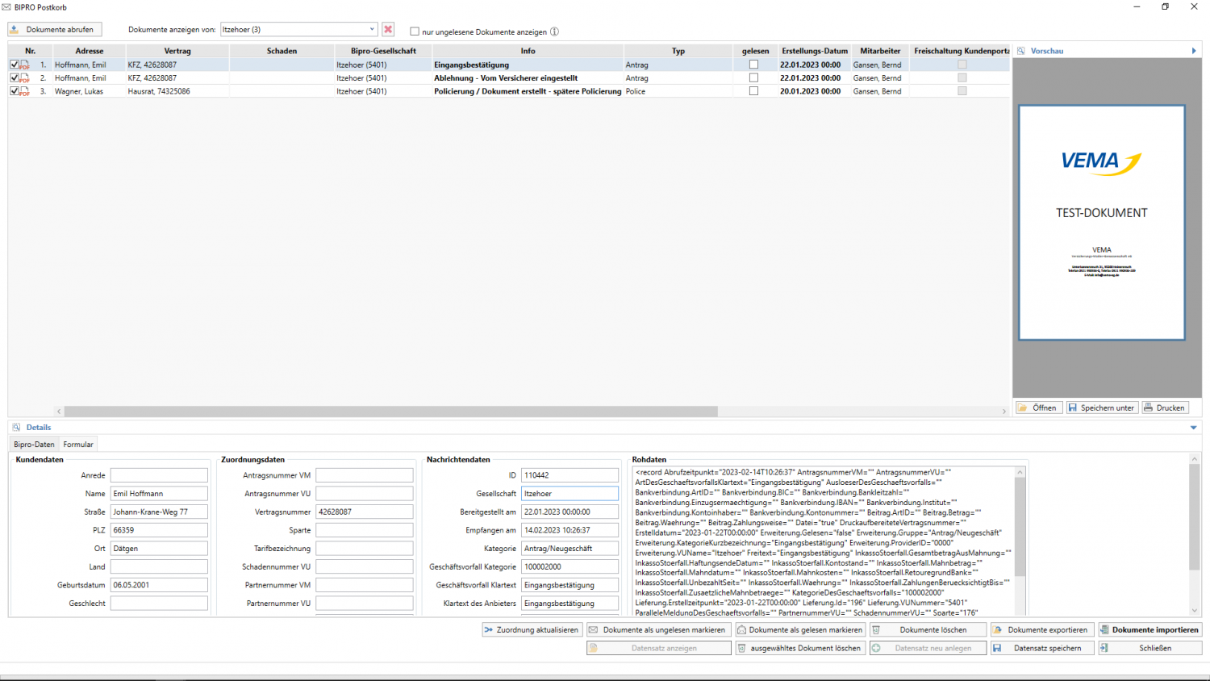Tick the 'gelesen' checkbox for Wagner, Lukas row
This screenshot has height=681, width=1210.
tap(753, 91)
